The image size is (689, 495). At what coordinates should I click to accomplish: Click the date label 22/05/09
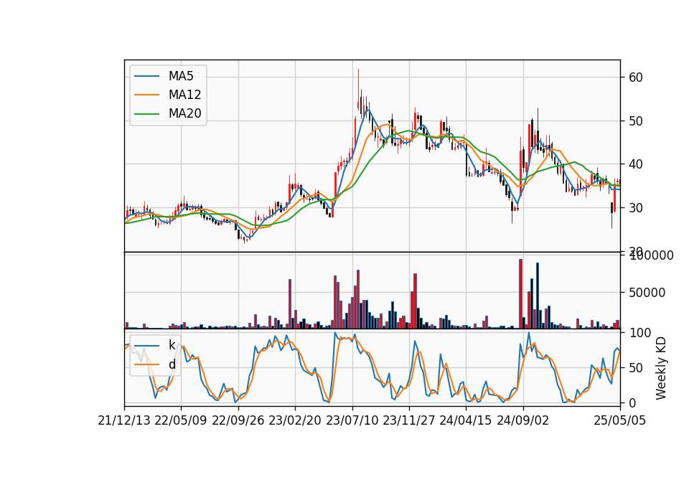pos(181,421)
